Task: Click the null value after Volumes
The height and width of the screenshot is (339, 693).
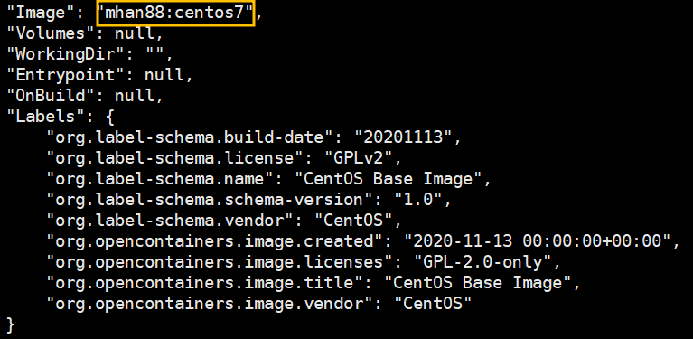Action: pyautogui.click(x=135, y=33)
